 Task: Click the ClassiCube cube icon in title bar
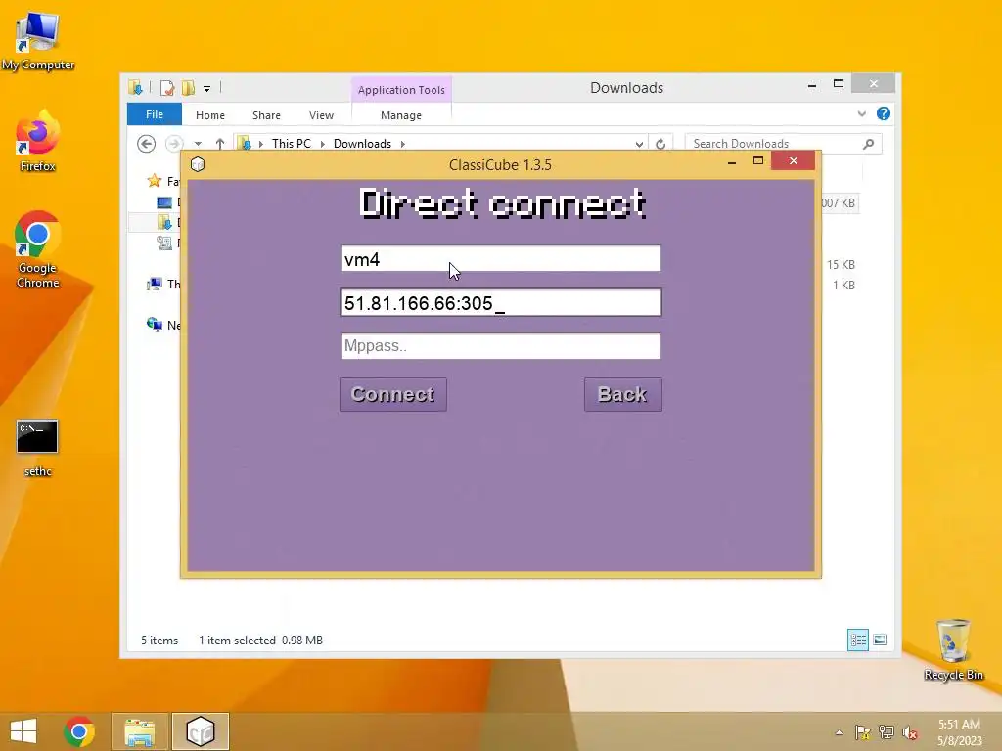[198, 164]
